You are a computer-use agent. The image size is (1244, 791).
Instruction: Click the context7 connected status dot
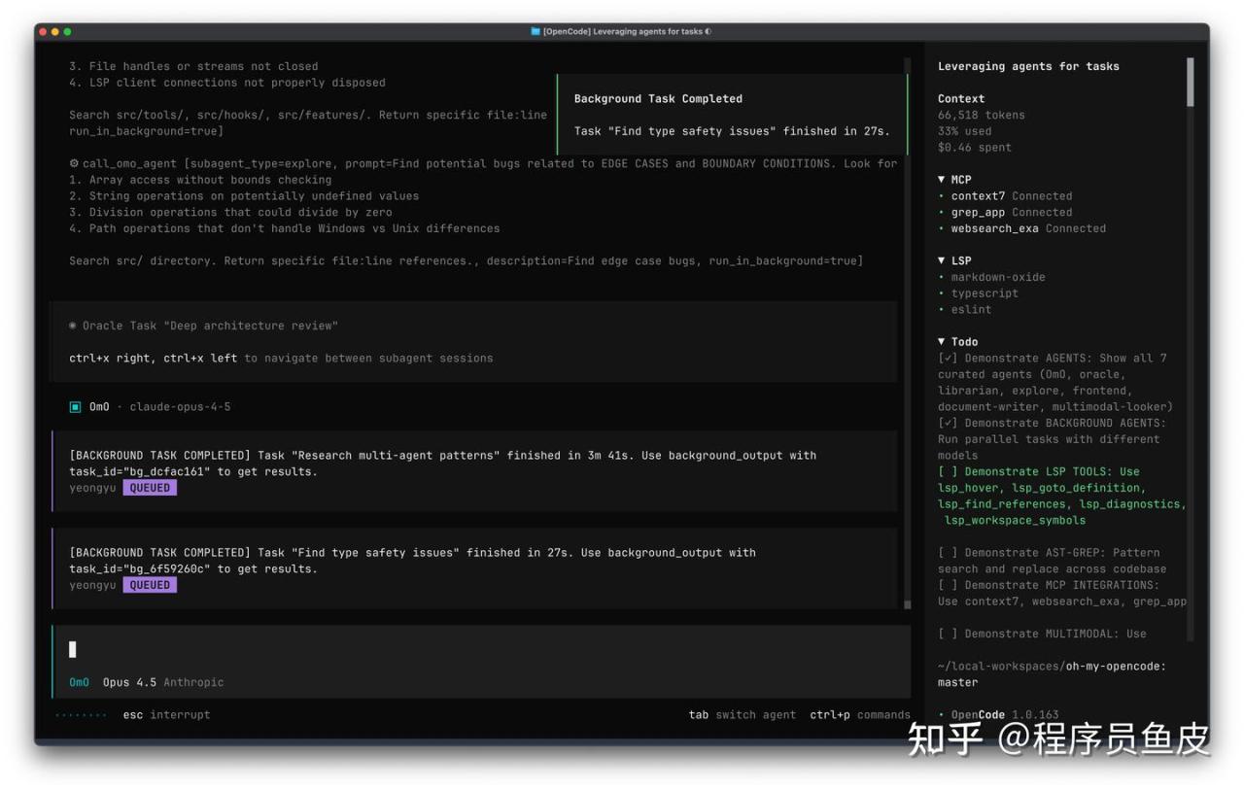tap(942, 196)
